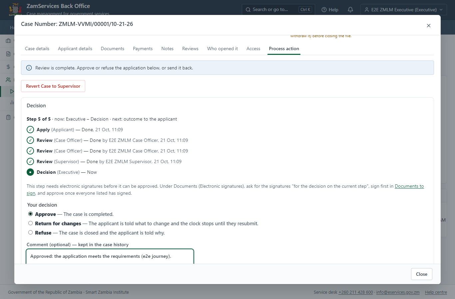The image size is (455, 299).
Task: Click the Case Number ZMLM-VVMI/00001/10-21-26 heading
Action: pos(77,24)
